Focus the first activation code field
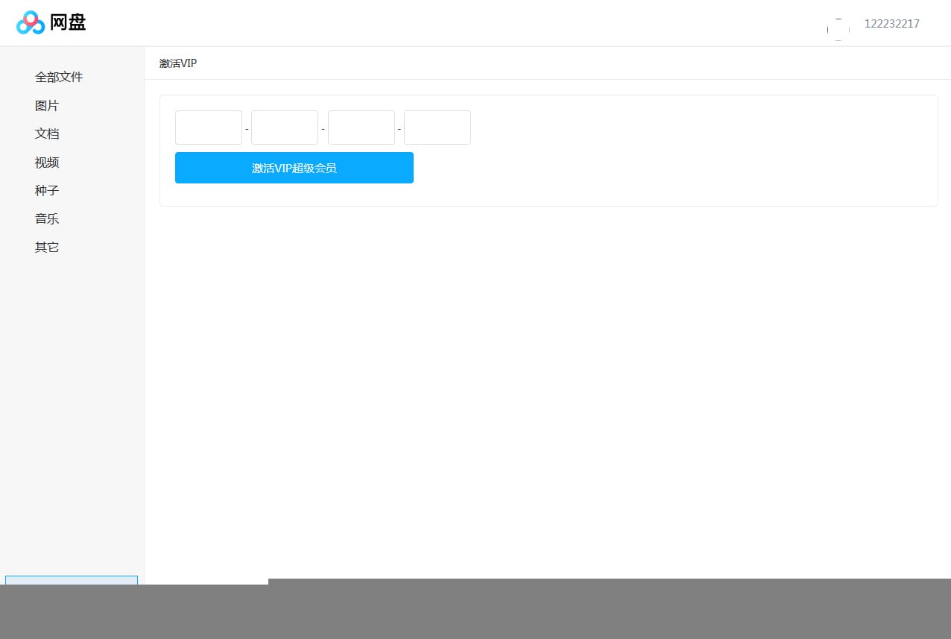Viewport: 951px width, 639px height. coord(209,128)
